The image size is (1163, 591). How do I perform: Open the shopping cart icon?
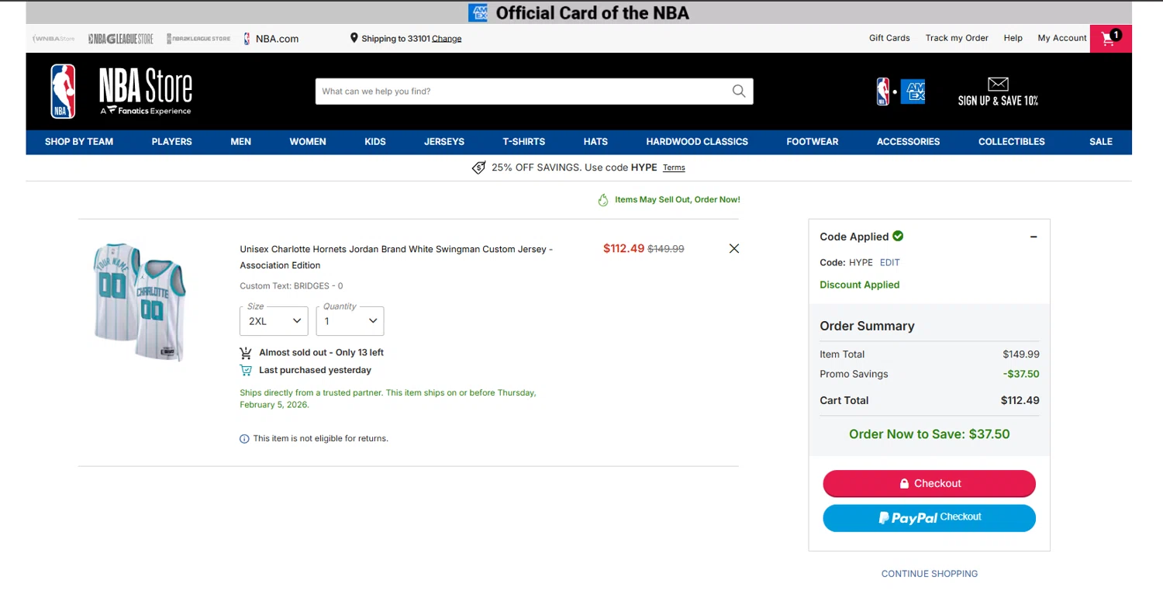tap(1110, 39)
